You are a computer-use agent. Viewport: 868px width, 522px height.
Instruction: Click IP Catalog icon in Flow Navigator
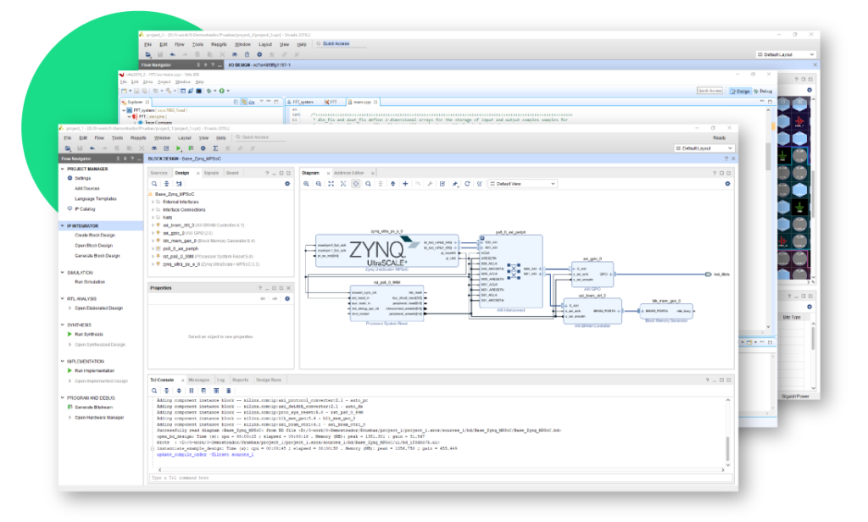pos(70,208)
